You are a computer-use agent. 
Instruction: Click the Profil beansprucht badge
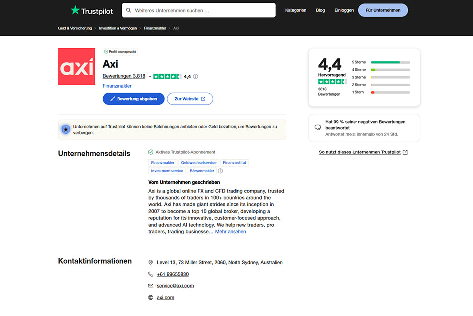point(120,52)
